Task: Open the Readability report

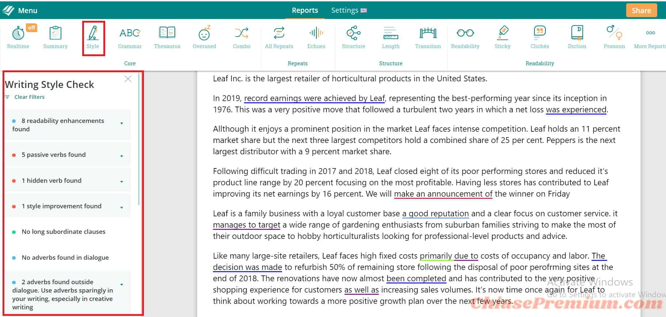Action: click(x=465, y=37)
